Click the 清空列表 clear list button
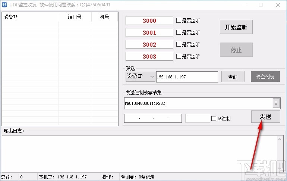287x181 pixels. pos(265,77)
